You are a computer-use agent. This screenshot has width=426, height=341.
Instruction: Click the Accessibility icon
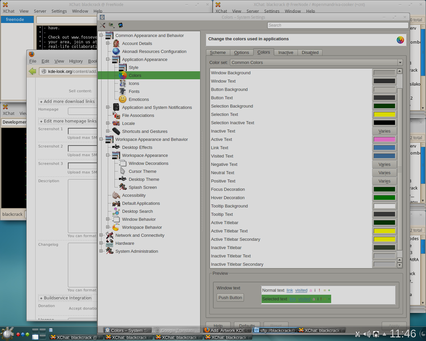(x=116, y=195)
